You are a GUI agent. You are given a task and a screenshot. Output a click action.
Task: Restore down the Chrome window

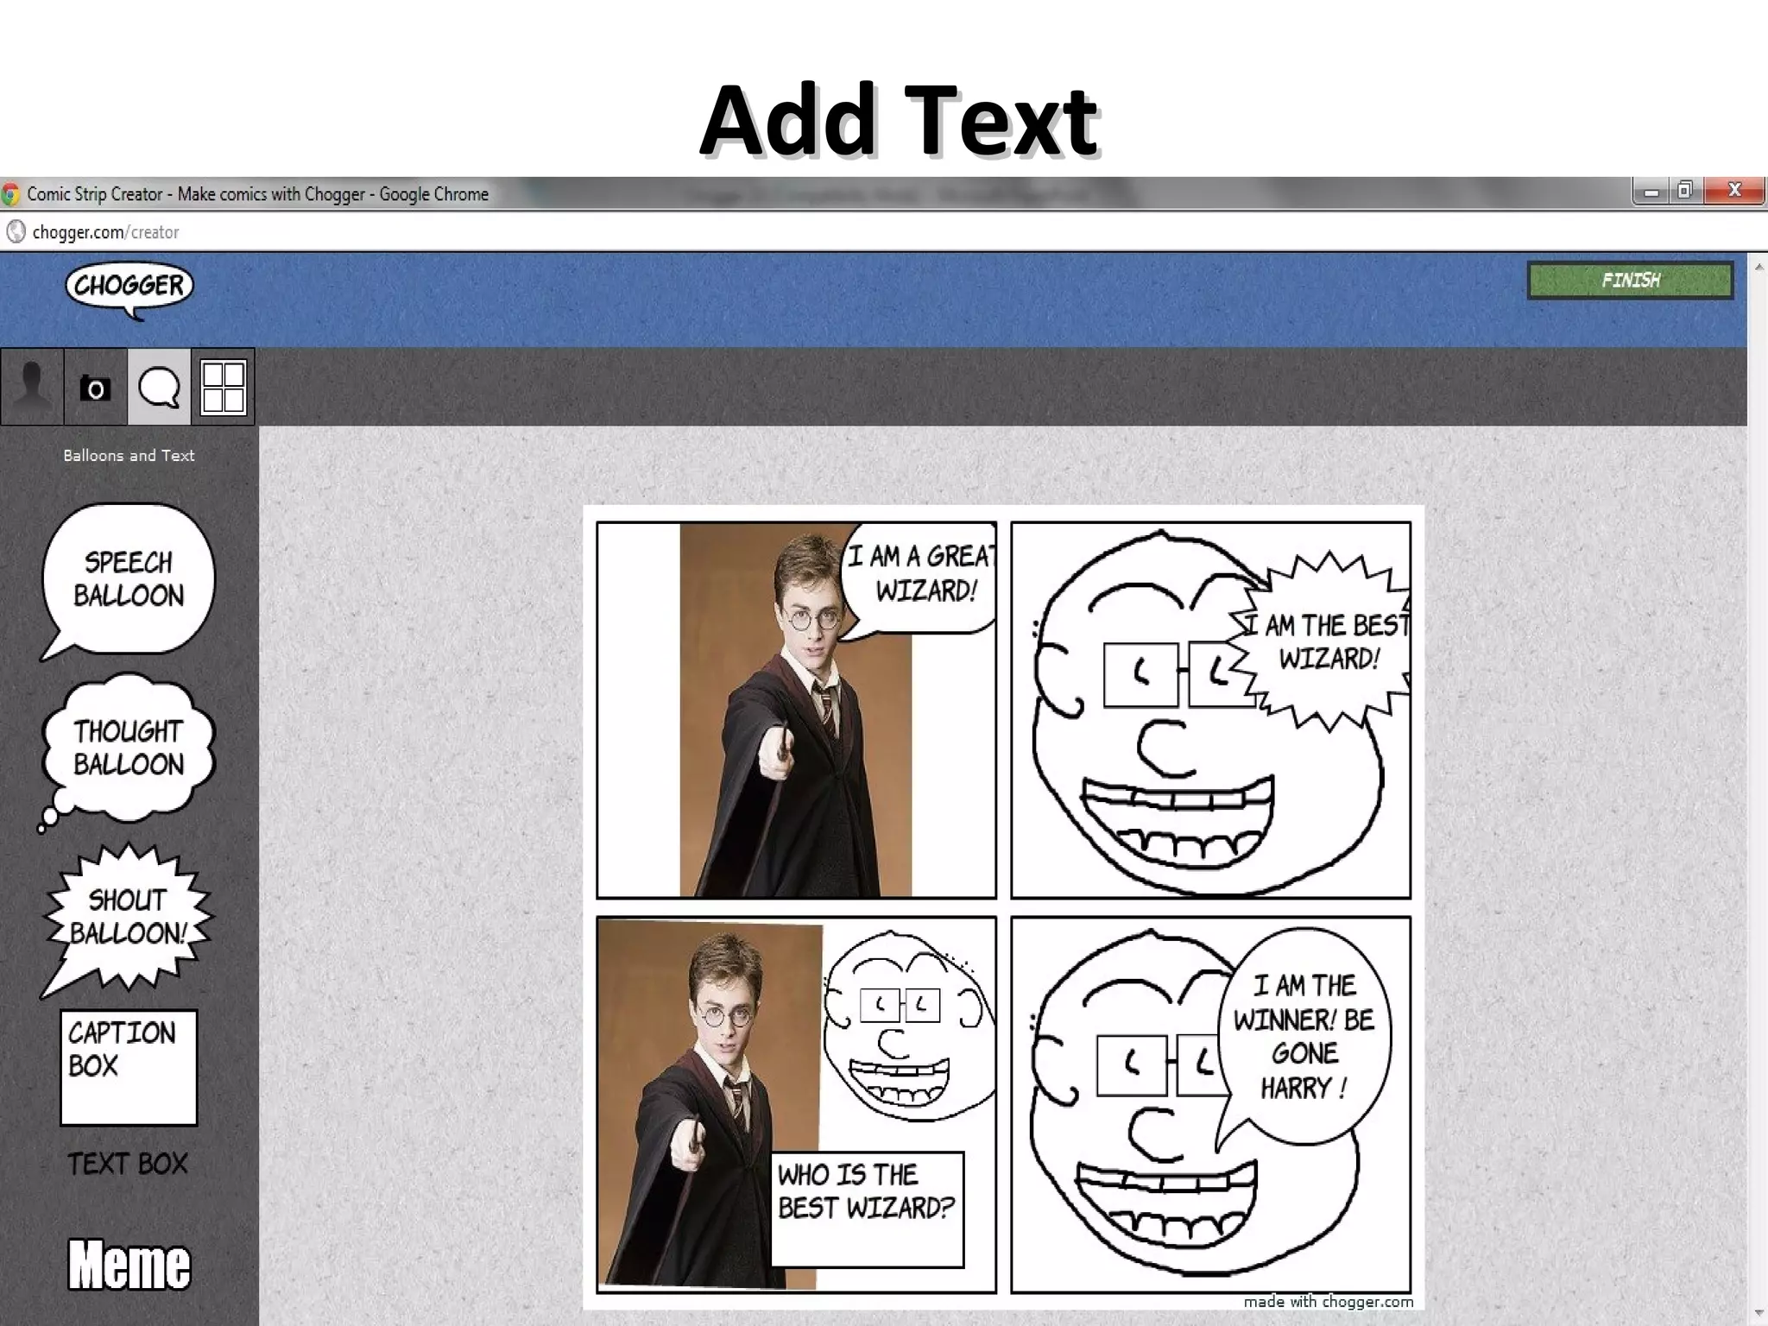pos(1685,191)
